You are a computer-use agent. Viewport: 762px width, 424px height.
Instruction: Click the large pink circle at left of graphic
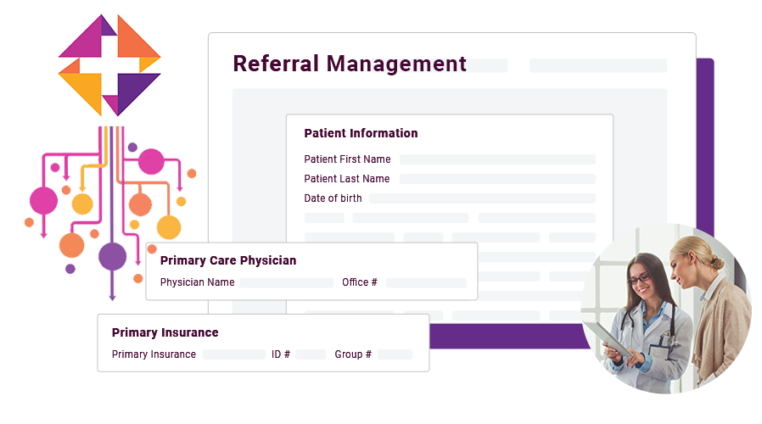[44, 201]
